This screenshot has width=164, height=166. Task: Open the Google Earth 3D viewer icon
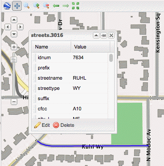click(7, 6)
